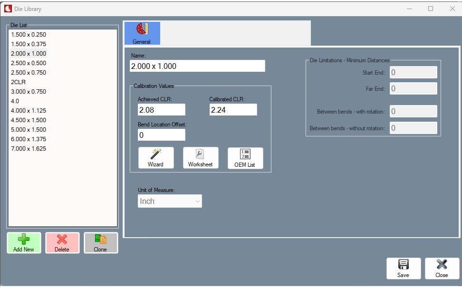Screen dimensions: 462x288
Task: Select die 7.000 x 1.625
Action: [29, 149]
